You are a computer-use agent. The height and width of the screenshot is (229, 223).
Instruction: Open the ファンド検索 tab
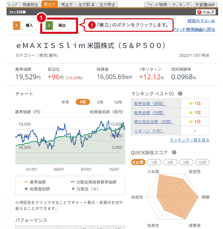[x=157, y=5]
